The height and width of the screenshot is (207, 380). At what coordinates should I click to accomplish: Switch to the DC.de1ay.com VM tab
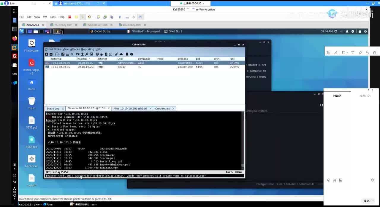(x=132, y=25)
